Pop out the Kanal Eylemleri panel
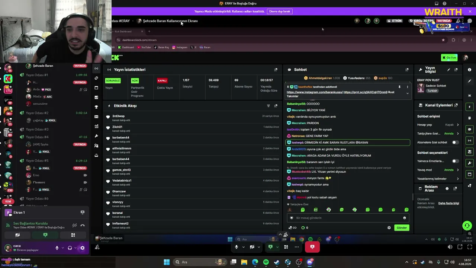Screen dimensions: 476x268 [456, 105]
